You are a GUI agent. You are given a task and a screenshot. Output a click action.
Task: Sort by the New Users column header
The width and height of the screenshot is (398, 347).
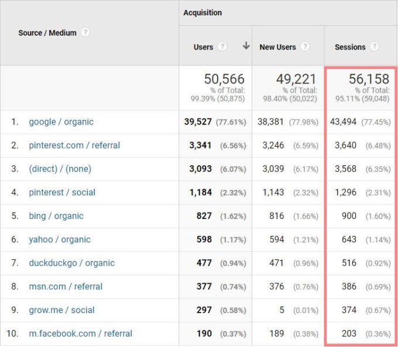(x=277, y=47)
